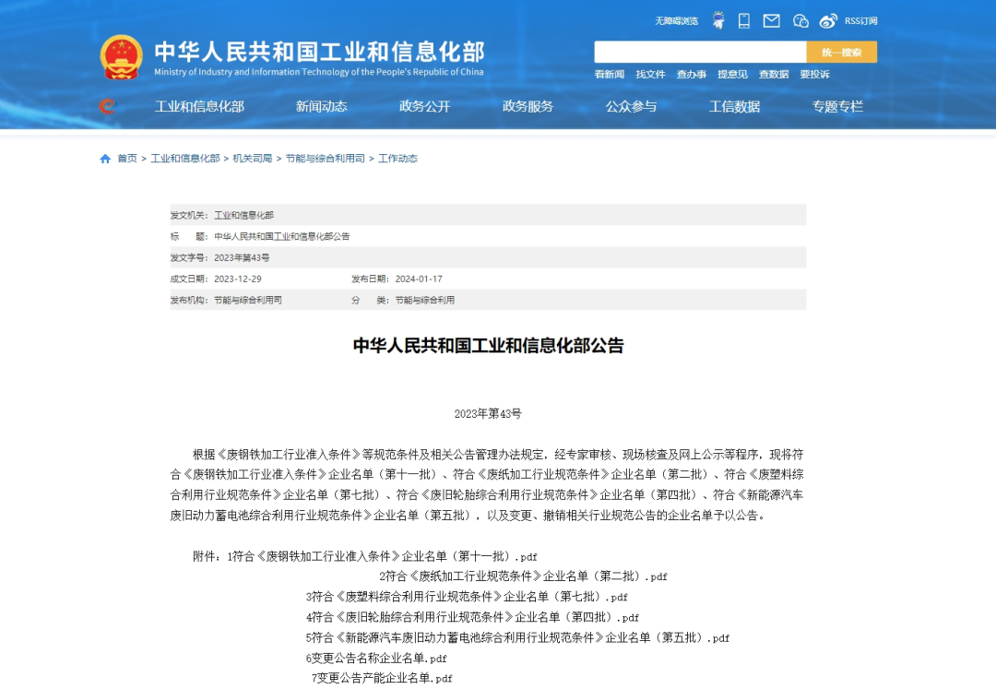Open 专题专栏 navigation menu
The image size is (996, 689).
[837, 107]
